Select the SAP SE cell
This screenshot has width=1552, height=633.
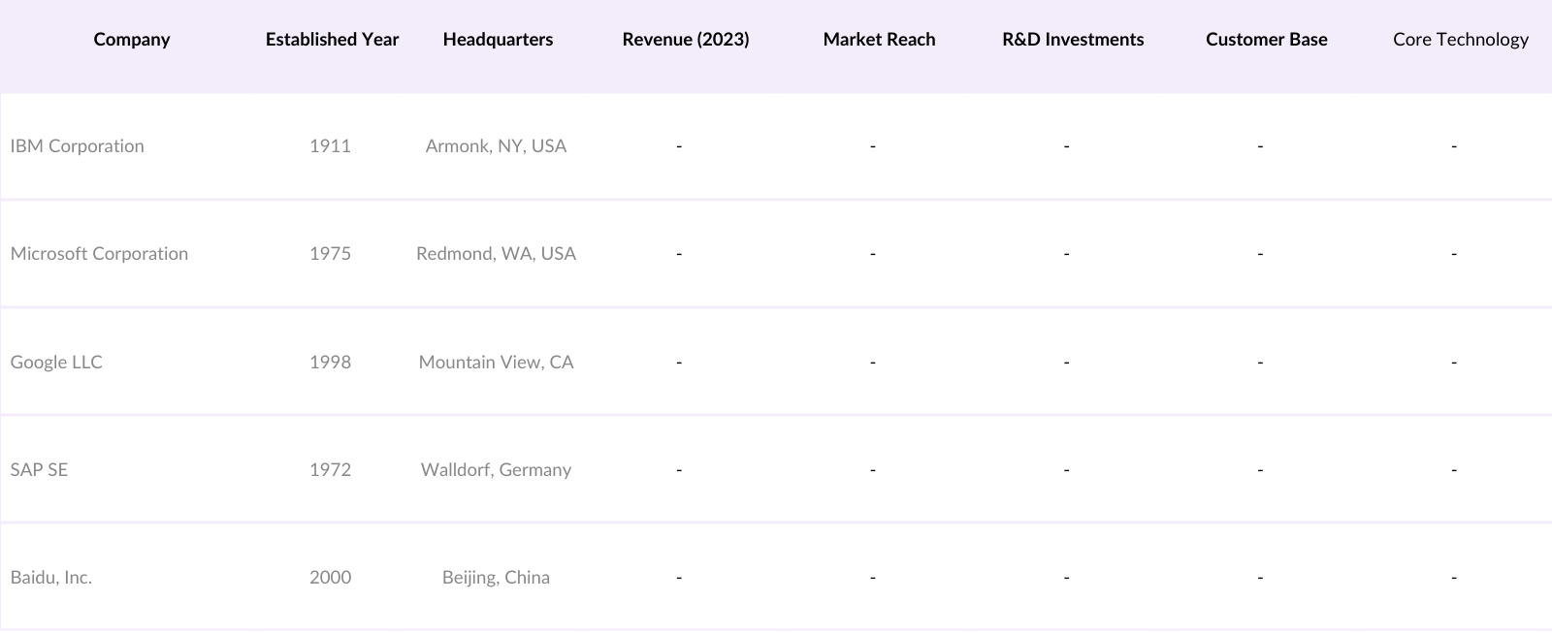[39, 470]
